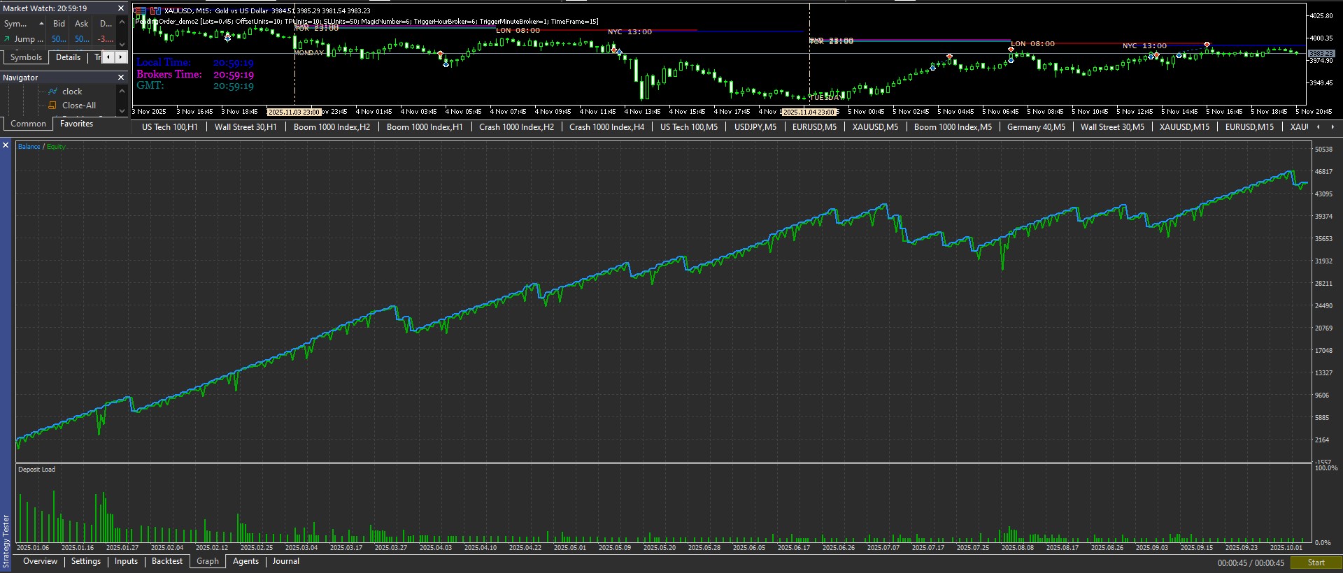Open the Crash 1000 Index,H2 chart tab
The image size is (1343, 573).
516,127
